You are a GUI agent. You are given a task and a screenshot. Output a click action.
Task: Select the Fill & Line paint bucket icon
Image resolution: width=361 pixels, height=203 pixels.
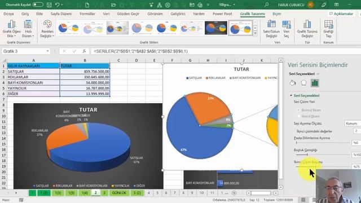(293, 83)
